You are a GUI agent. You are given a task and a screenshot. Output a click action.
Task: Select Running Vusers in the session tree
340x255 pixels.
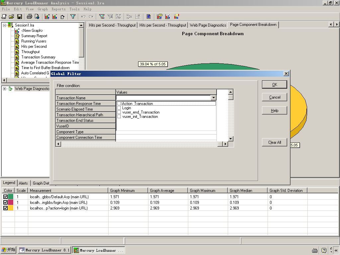pos(34,41)
